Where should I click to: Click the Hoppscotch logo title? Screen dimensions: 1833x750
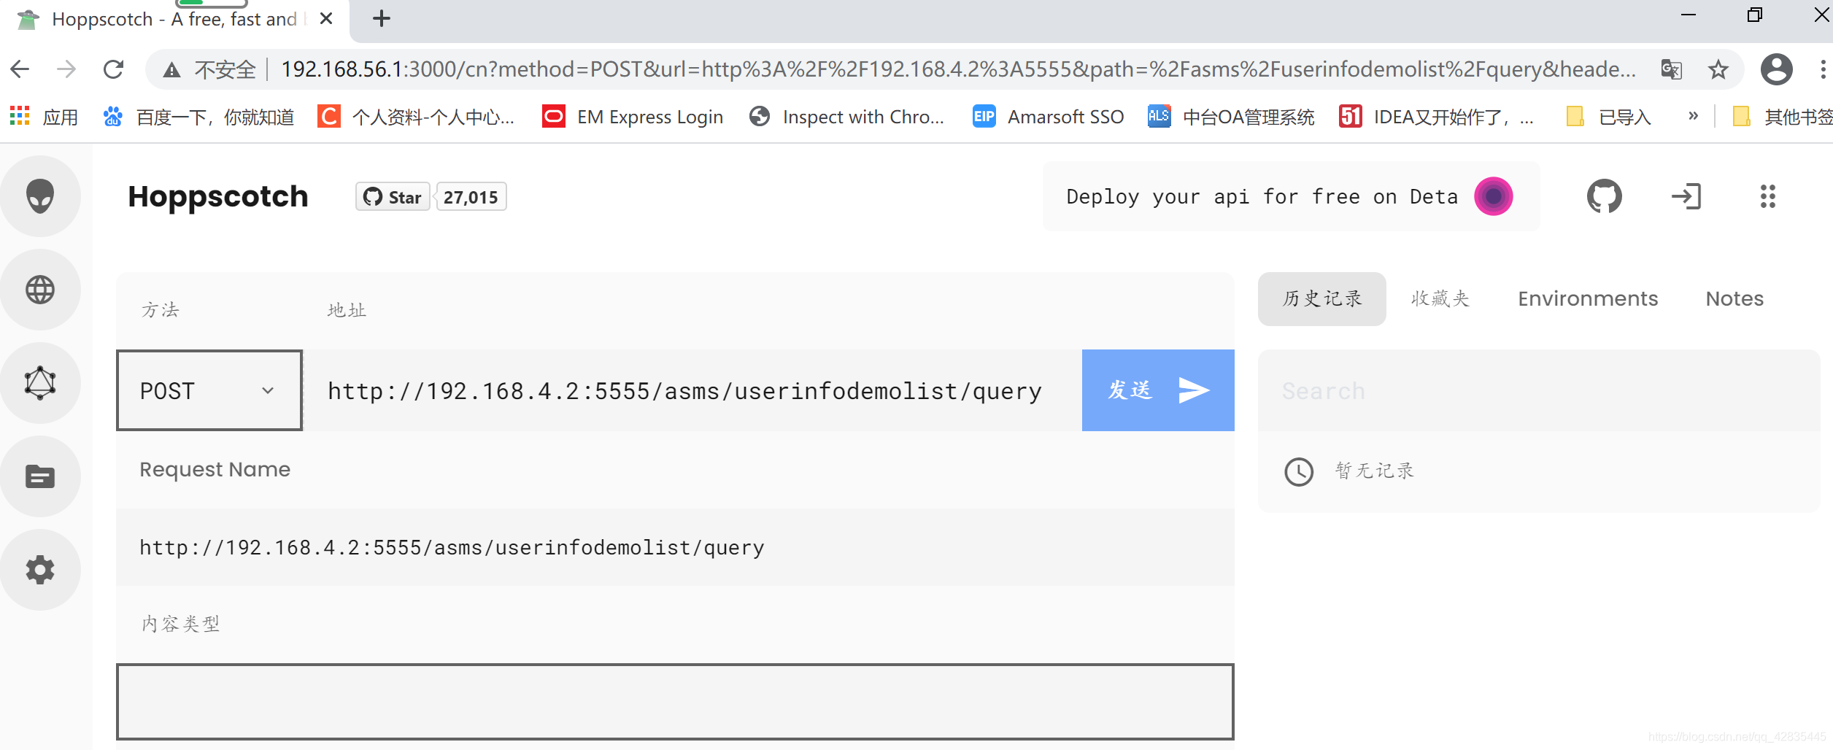(x=217, y=196)
